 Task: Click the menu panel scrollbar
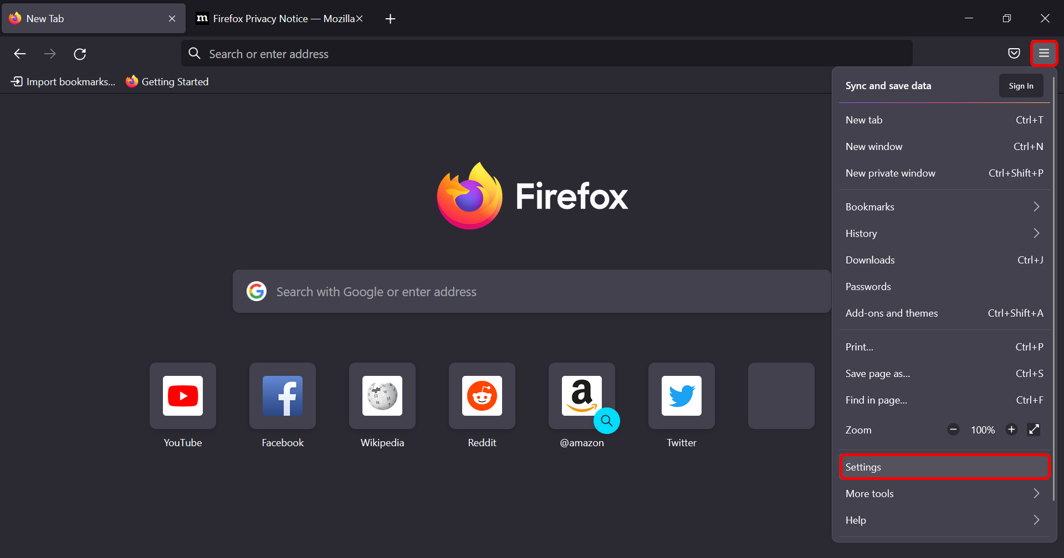pos(1053,288)
